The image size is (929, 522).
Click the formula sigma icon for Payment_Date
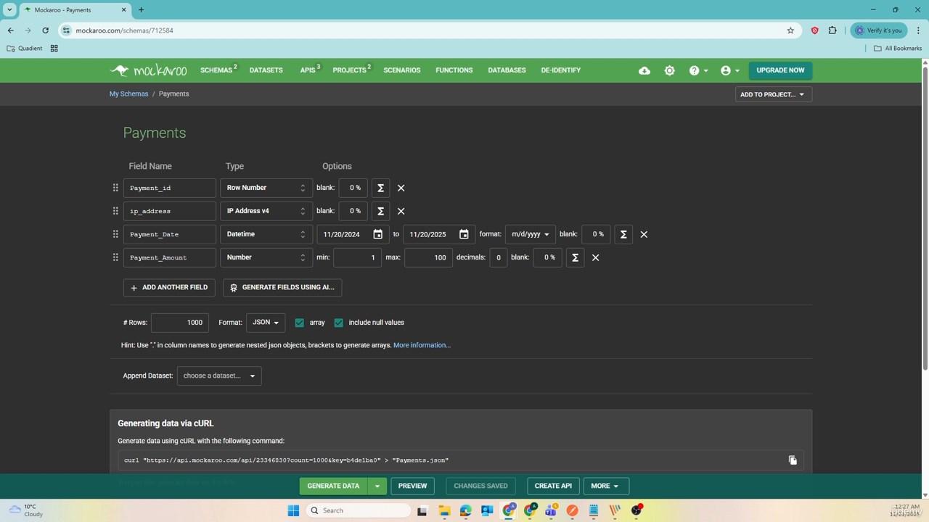click(x=623, y=234)
